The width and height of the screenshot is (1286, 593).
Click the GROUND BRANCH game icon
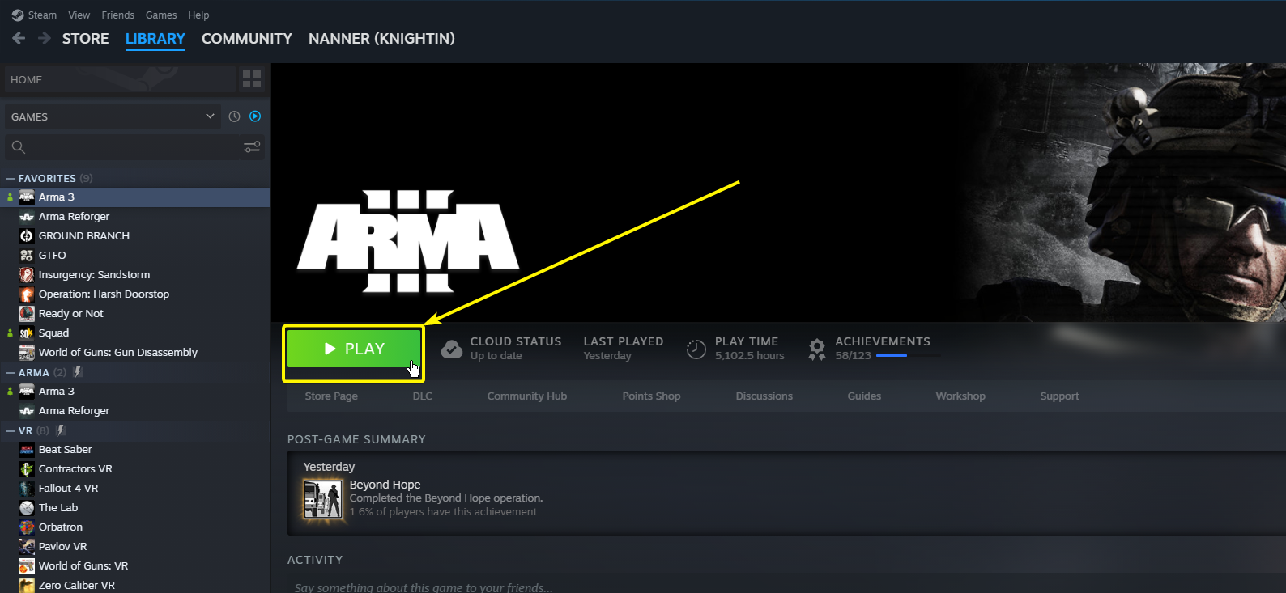pos(27,236)
